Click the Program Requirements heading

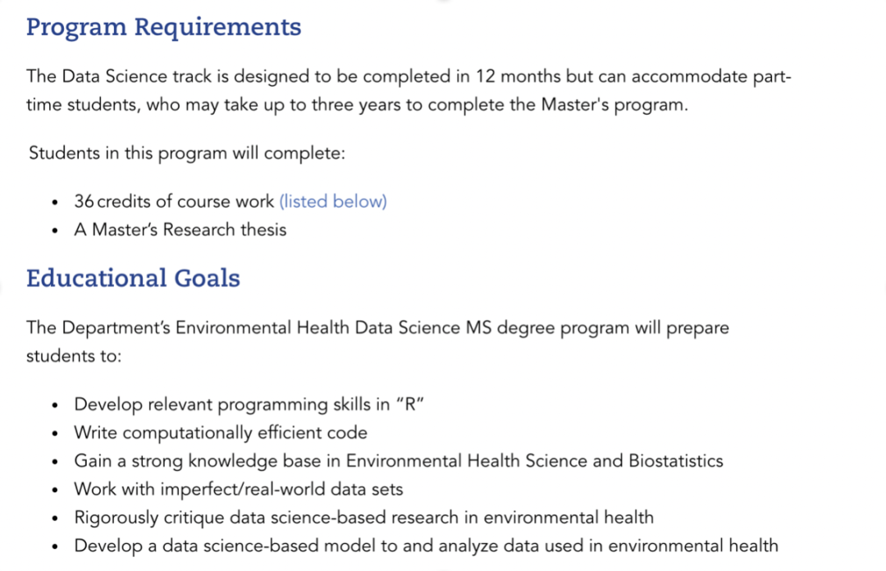[x=164, y=28]
